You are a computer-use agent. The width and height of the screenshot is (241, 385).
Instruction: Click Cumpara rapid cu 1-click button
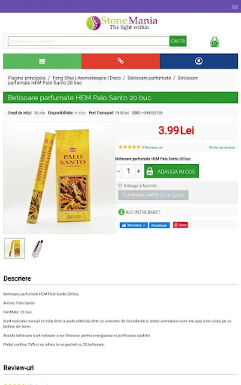coord(153,195)
